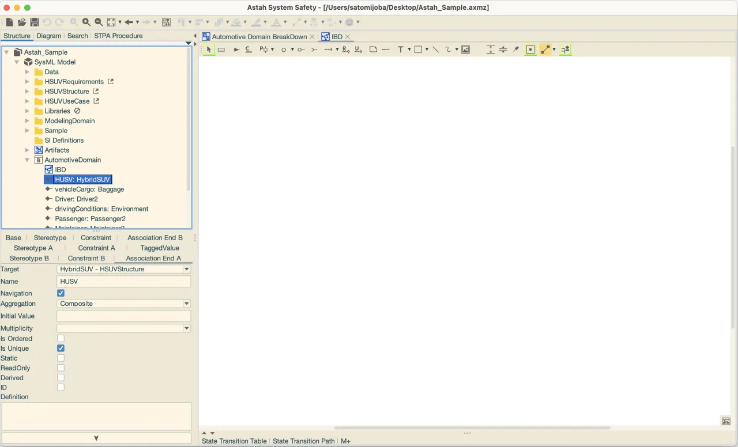Viewport: 738px width, 447px height.
Task: Zoom in on the diagram
Action: 86,22
